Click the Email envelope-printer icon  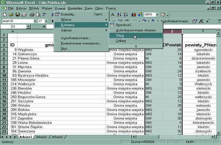pos(24,15)
